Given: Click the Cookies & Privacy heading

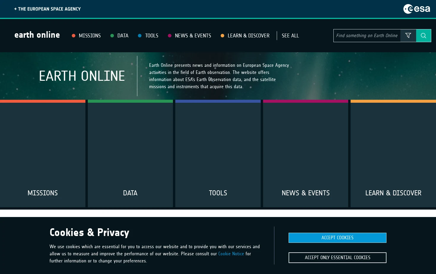Looking at the screenshot, I should click(89, 232).
